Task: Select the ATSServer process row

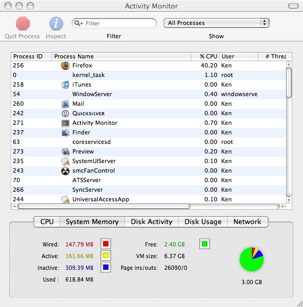Action: (x=148, y=180)
